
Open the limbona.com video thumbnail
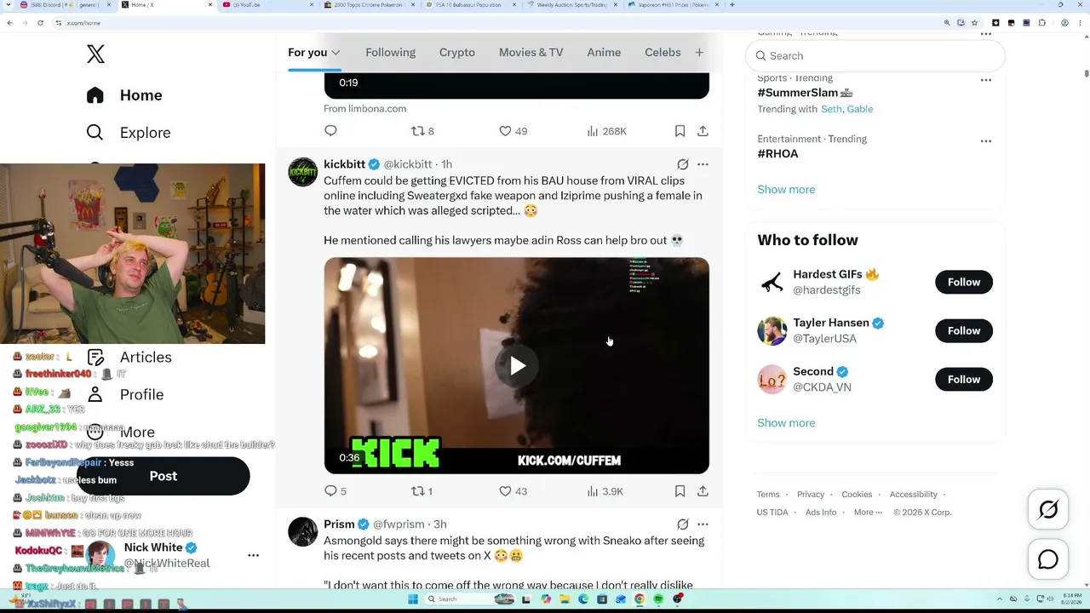pos(516,86)
